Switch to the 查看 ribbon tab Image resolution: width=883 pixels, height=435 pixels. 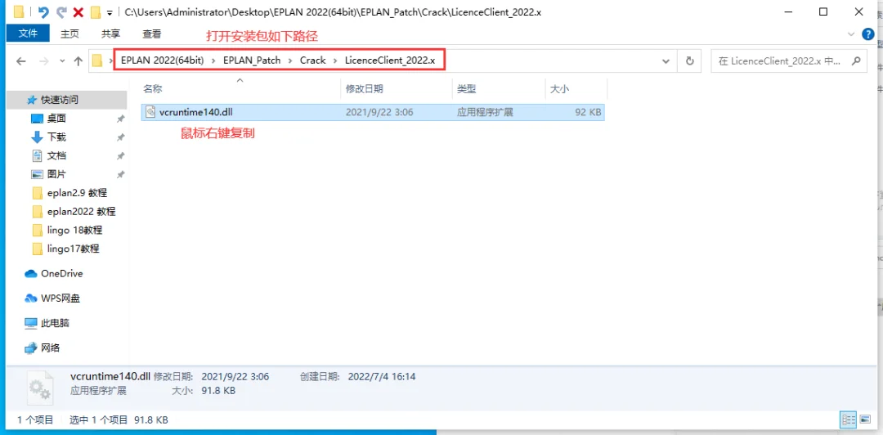point(151,34)
